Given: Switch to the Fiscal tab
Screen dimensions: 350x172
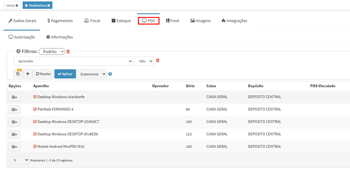Looking at the screenshot, I should (92, 21).
